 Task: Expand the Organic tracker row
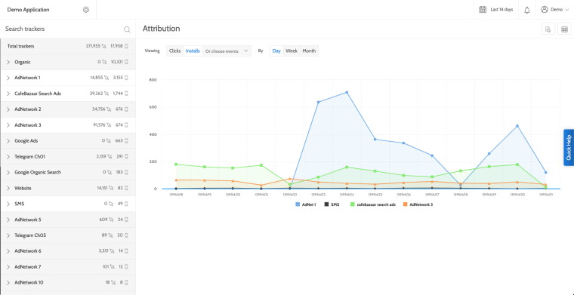8,62
